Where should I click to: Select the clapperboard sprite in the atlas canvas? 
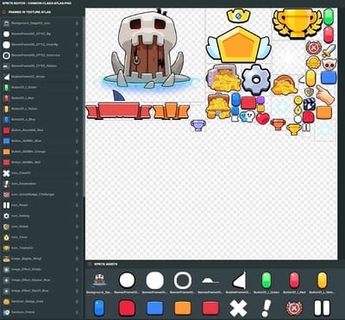click(x=310, y=104)
